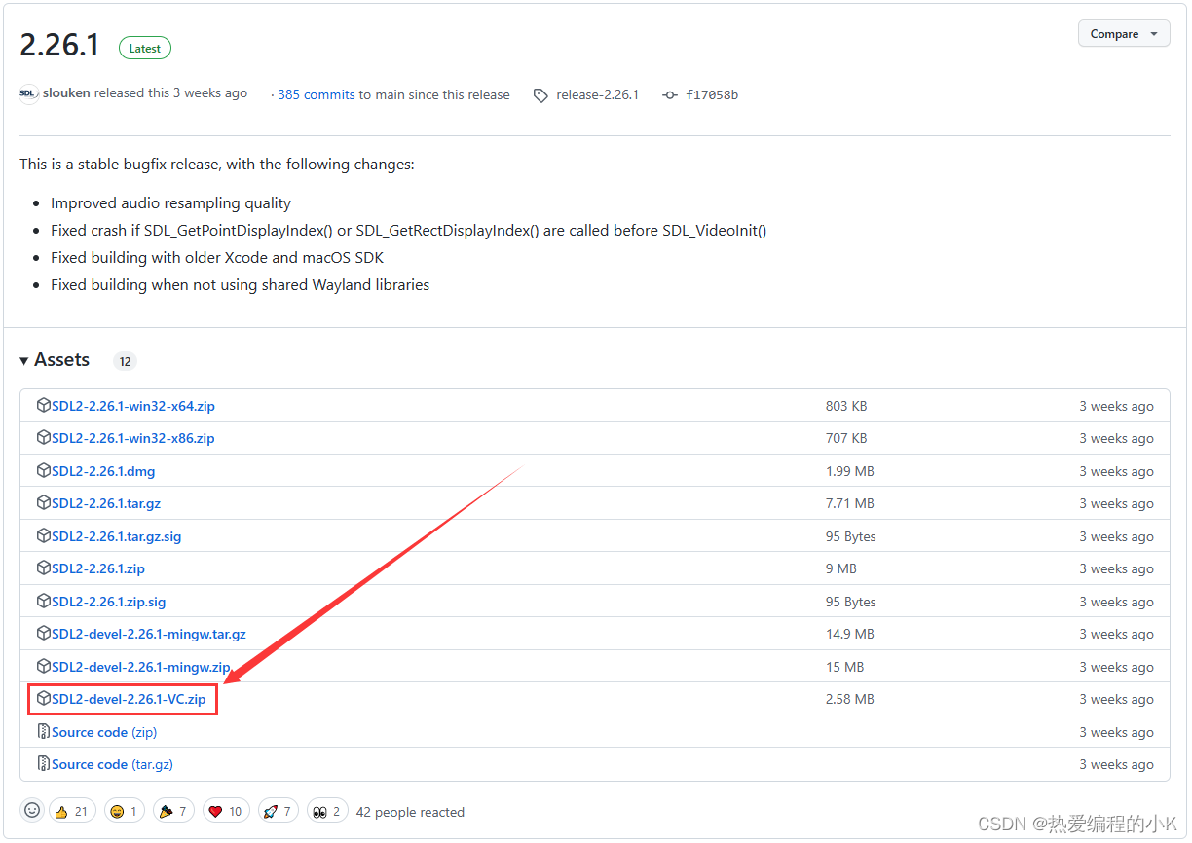Click the 2.58 MB size cell
Viewport: 1192px width, 843px height.
(x=850, y=699)
